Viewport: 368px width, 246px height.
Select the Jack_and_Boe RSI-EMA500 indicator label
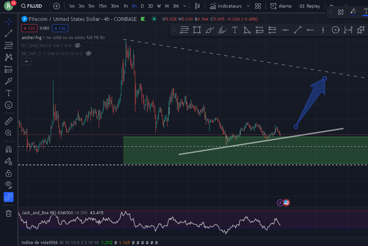coord(47,213)
